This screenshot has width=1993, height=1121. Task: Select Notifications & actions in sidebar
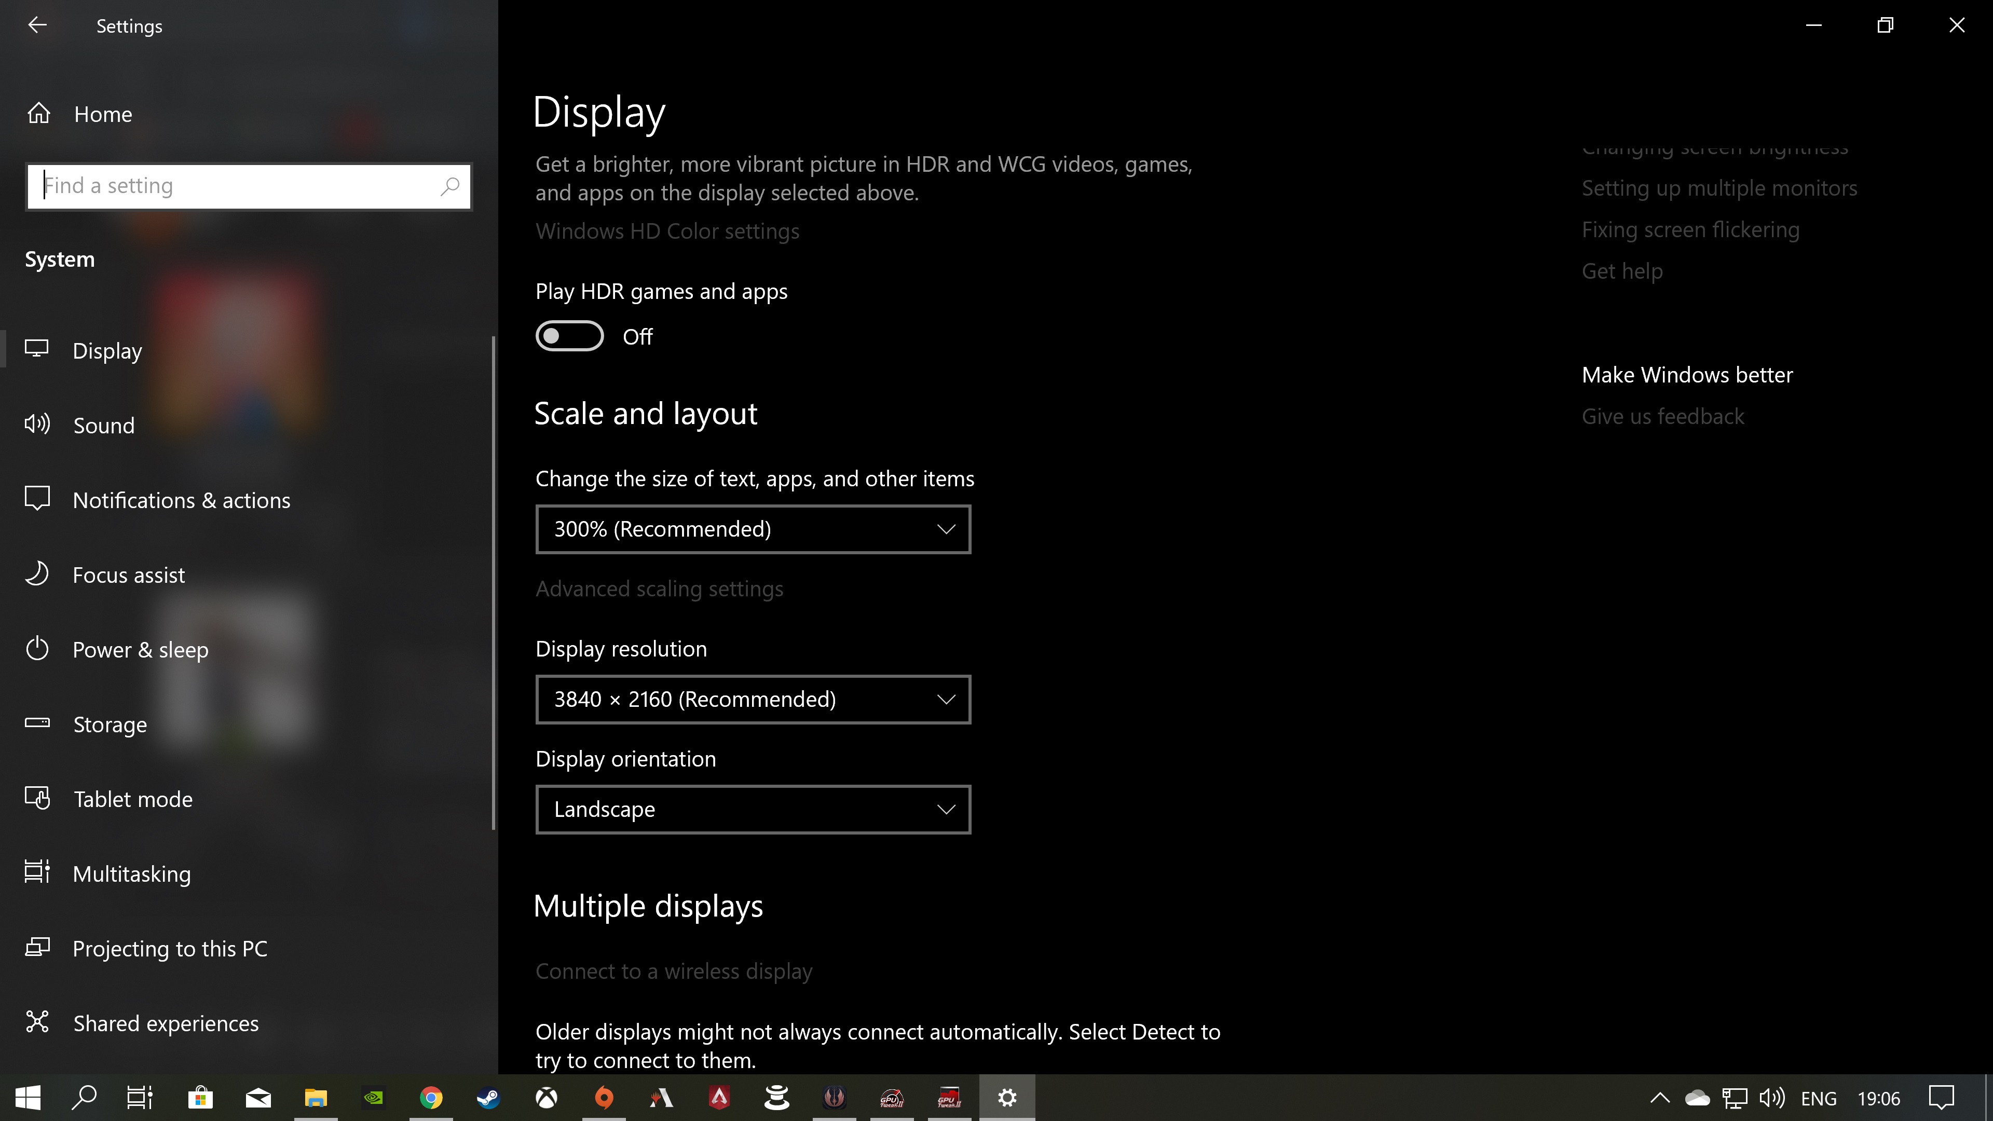181,500
